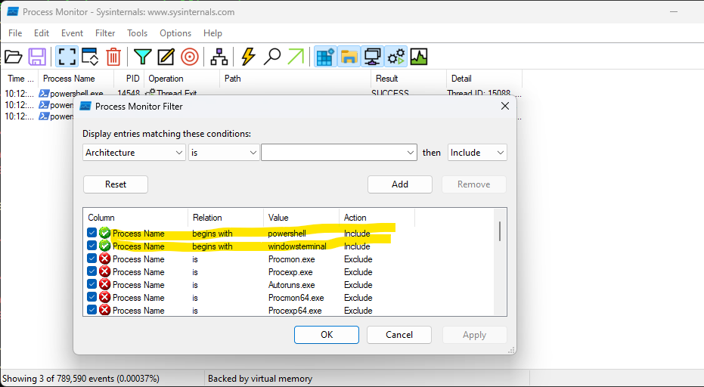Click the Relation header in filter list
Viewport: 704px width, 387px height.
(x=225, y=217)
